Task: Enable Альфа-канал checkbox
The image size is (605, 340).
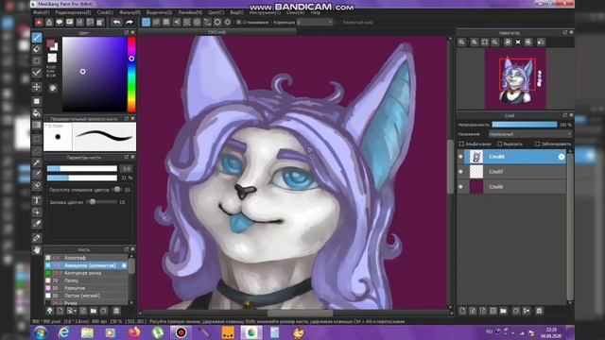Action: [461, 144]
